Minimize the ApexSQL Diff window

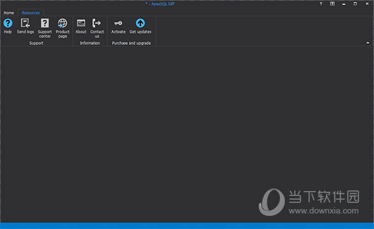point(343,4)
